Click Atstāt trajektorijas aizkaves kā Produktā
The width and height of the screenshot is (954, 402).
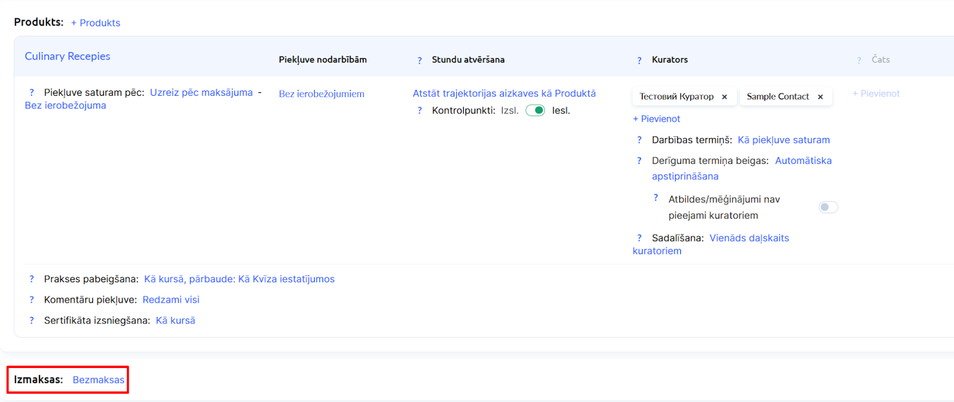[504, 94]
